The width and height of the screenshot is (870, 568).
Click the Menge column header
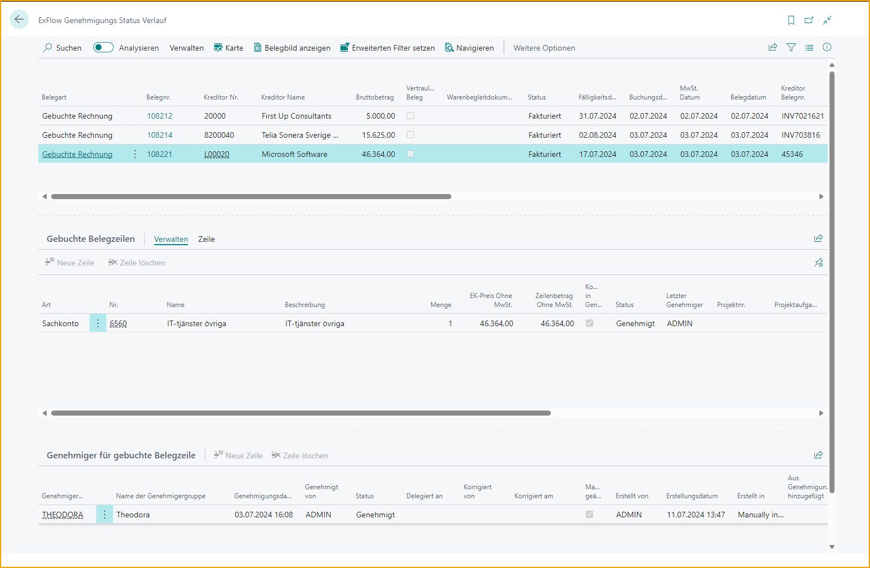tap(441, 305)
